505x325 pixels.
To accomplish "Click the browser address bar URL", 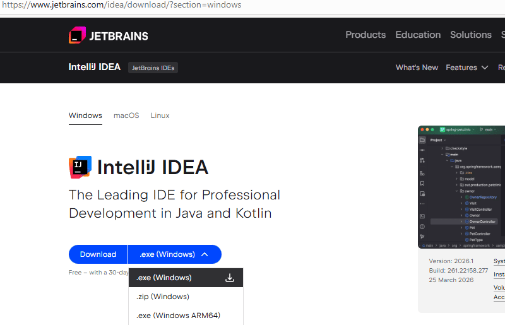I will 122,5.
